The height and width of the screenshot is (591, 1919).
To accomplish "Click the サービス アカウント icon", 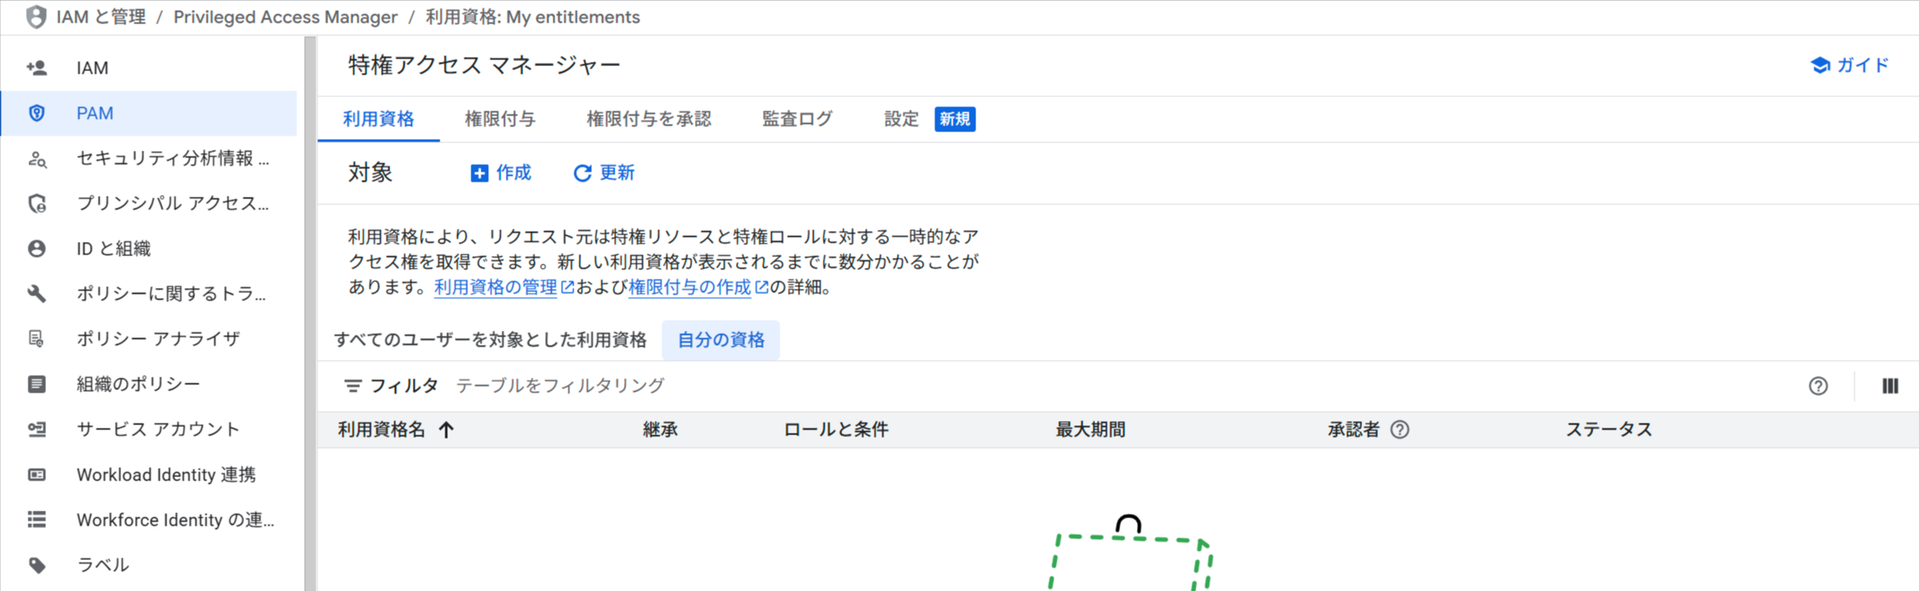I will pyautogui.click(x=37, y=429).
